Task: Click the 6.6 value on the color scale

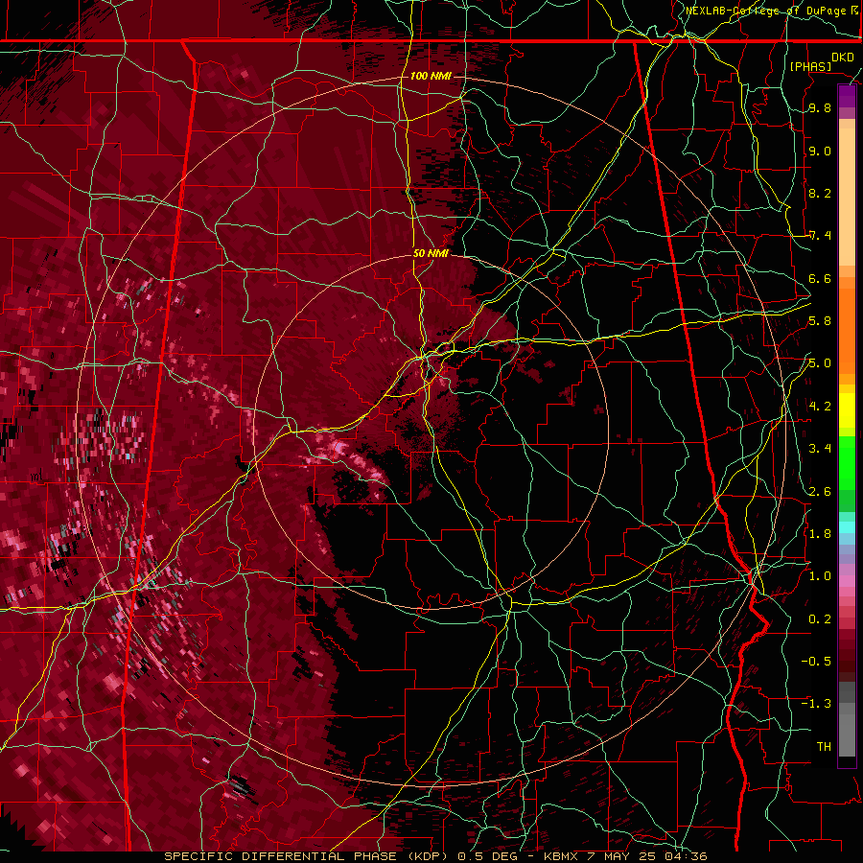Action: [x=820, y=278]
